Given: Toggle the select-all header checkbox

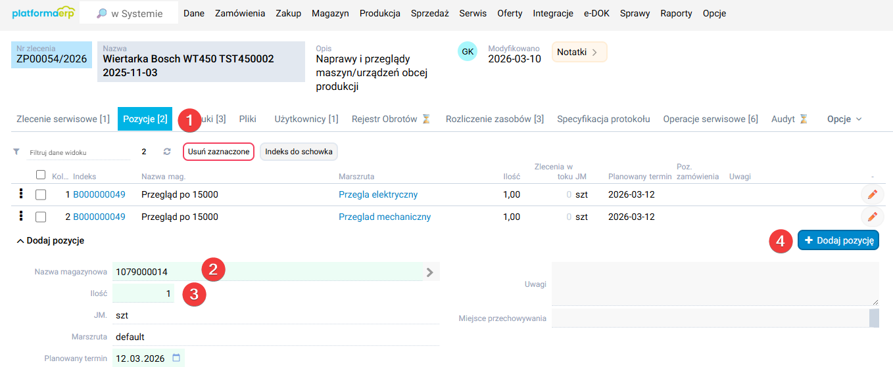Looking at the screenshot, I should click(x=41, y=175).
